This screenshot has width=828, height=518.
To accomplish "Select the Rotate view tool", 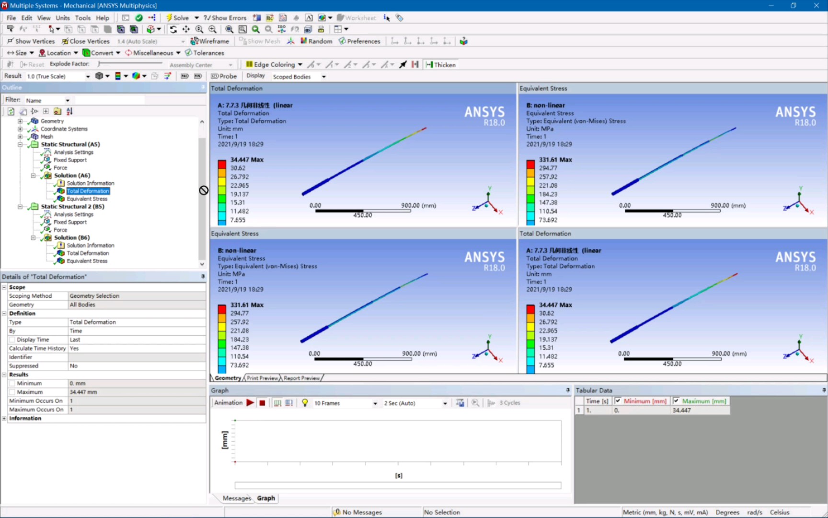I will (x=173, y=29).
